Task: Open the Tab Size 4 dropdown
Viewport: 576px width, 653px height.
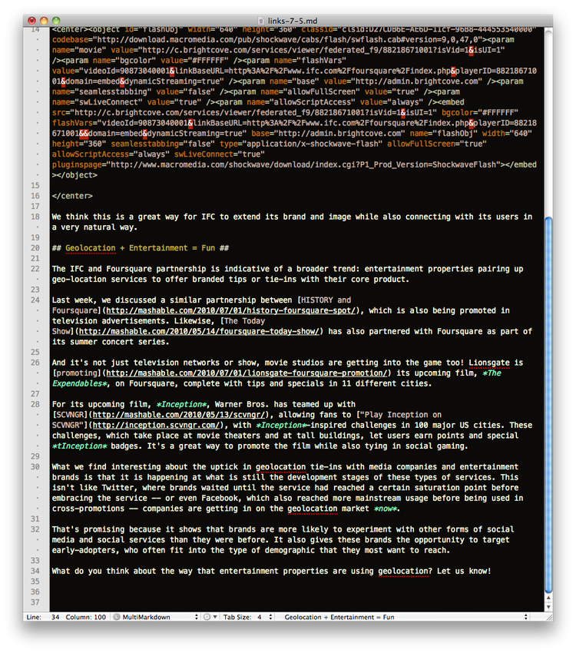Action: 248,617
